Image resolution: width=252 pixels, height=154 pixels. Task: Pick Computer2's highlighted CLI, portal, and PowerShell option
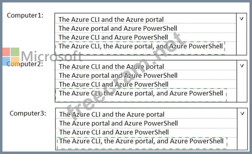pyautogui.click(x=141, y=93)
